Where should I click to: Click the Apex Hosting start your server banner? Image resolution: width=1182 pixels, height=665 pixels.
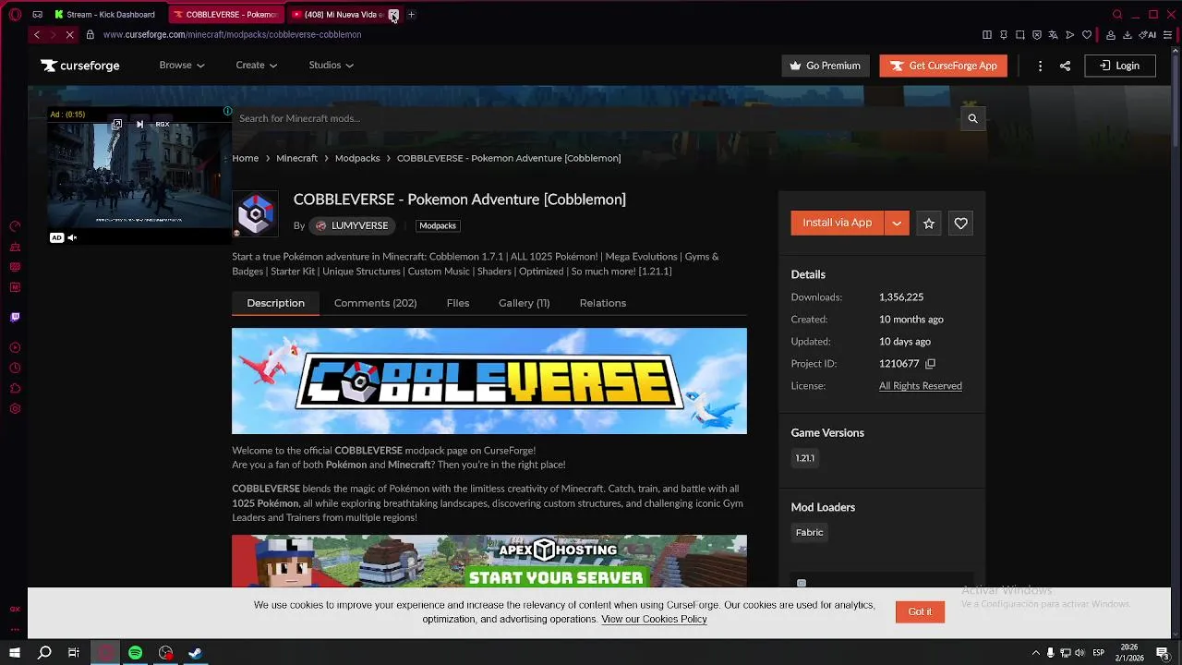click(489, 561)
